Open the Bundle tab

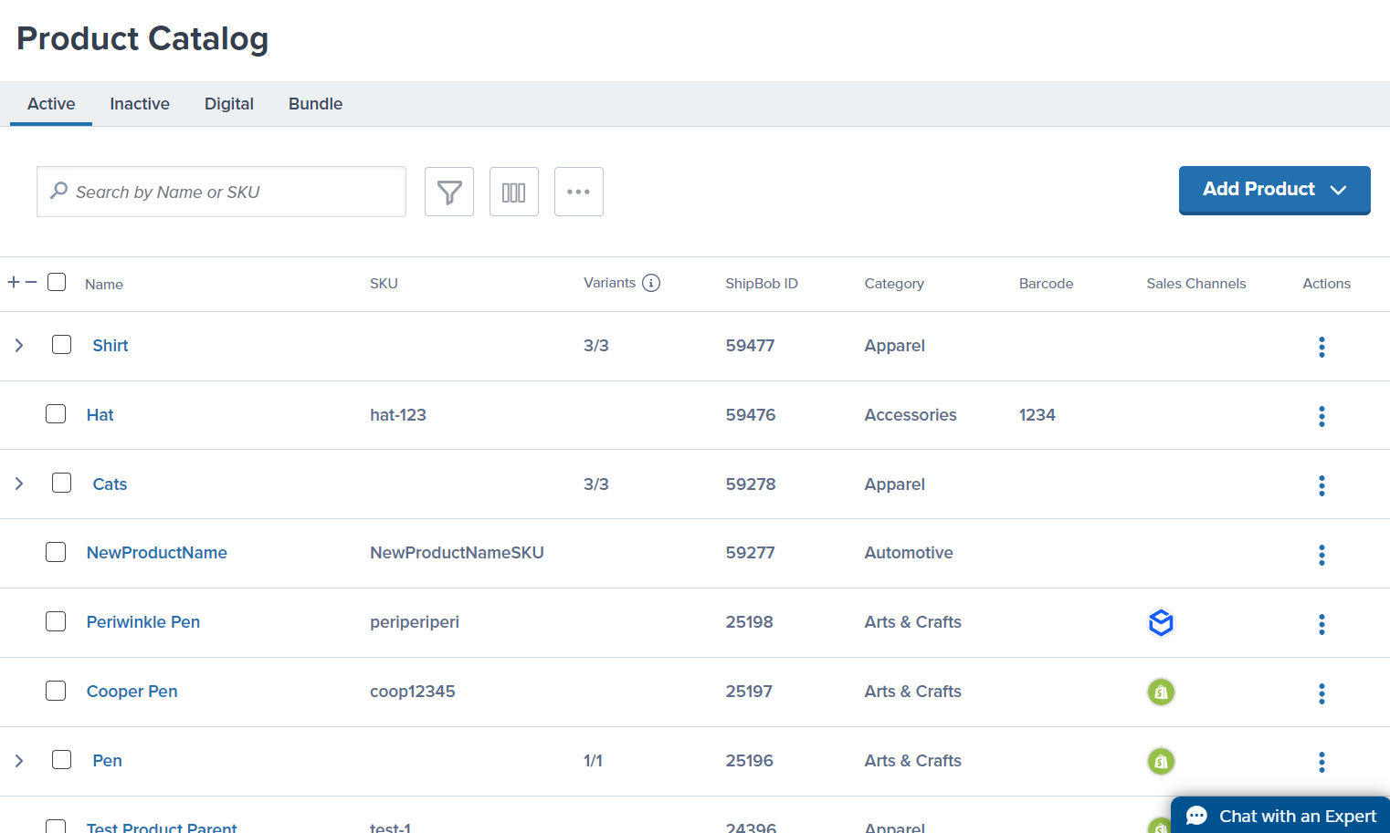pyautogui.click(x=315, y=103)
